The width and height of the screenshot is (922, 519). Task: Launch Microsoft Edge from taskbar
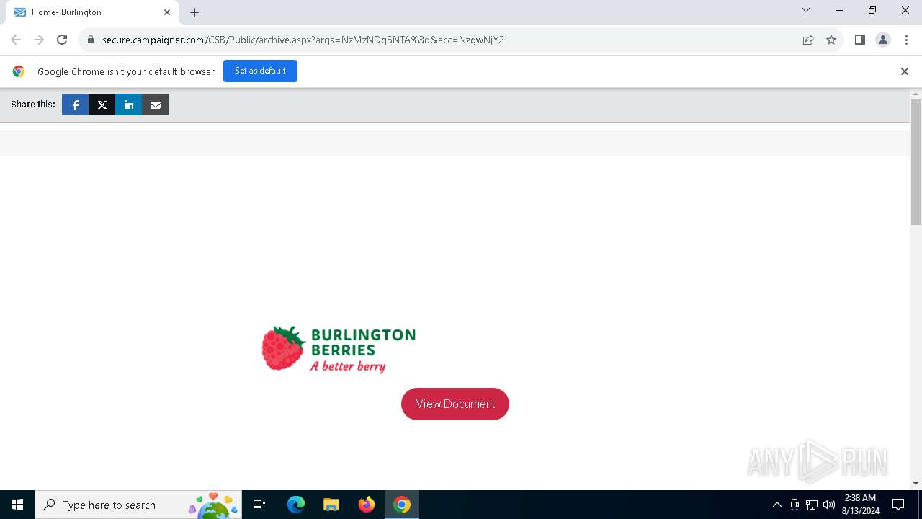[x=296, y=505]
